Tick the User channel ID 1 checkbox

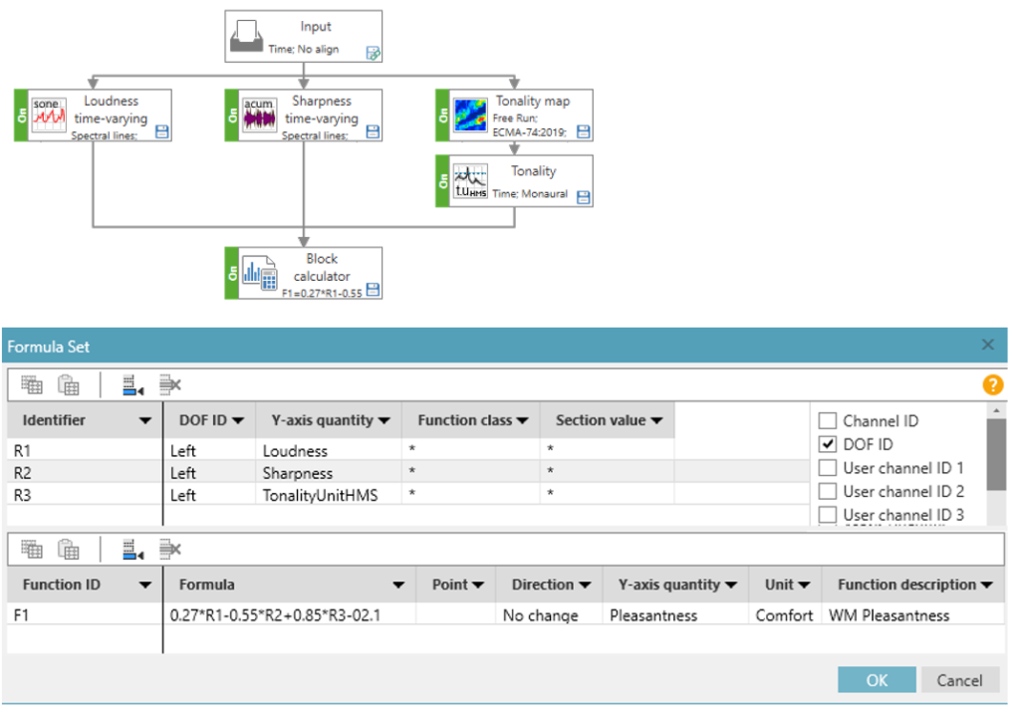pyautogui.click(x=826, y=467)
